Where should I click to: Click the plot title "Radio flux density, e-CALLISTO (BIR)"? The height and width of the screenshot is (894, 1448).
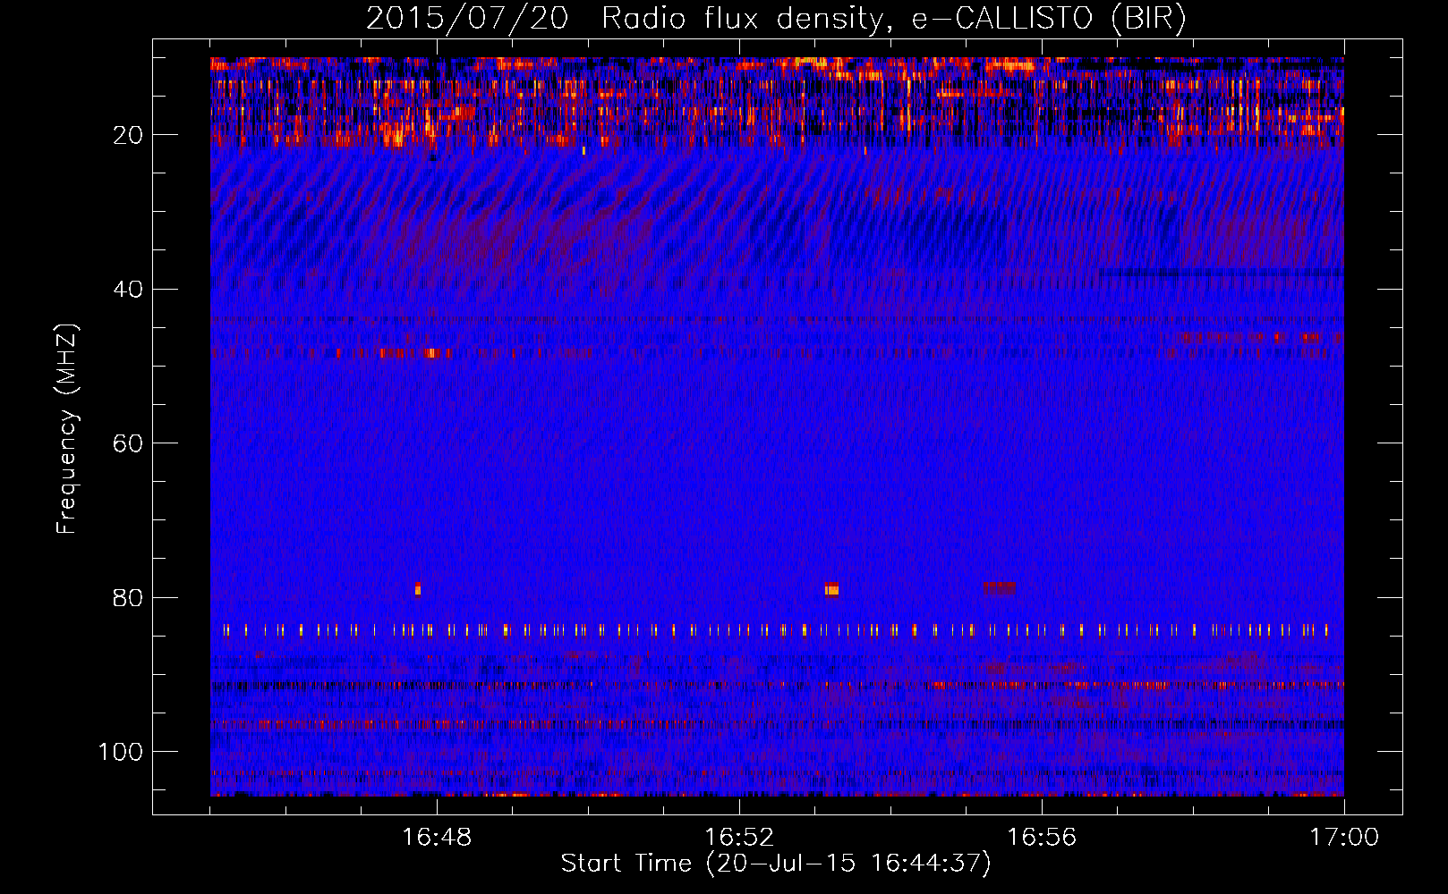click(893, 19)
